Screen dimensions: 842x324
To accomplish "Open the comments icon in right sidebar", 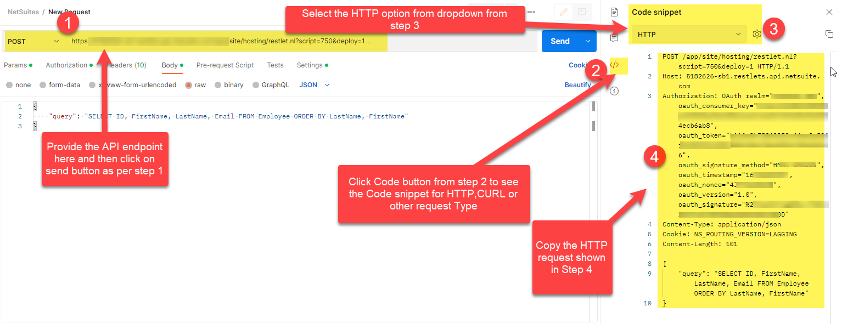I will [x=614, y=38].
